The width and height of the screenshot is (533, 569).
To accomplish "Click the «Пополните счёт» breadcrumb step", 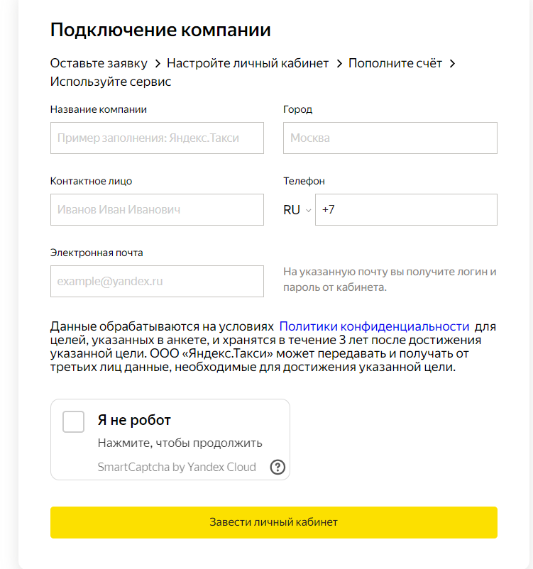I will point(395,63).
